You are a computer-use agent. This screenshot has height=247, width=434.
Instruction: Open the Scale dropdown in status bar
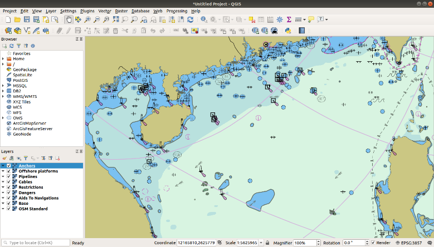coord(261,243)
